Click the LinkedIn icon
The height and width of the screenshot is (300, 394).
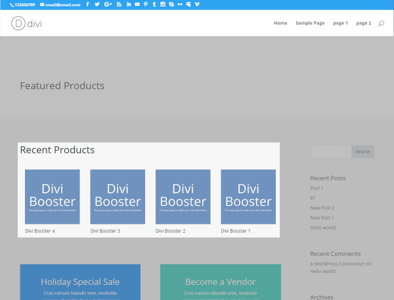(128, 5)
